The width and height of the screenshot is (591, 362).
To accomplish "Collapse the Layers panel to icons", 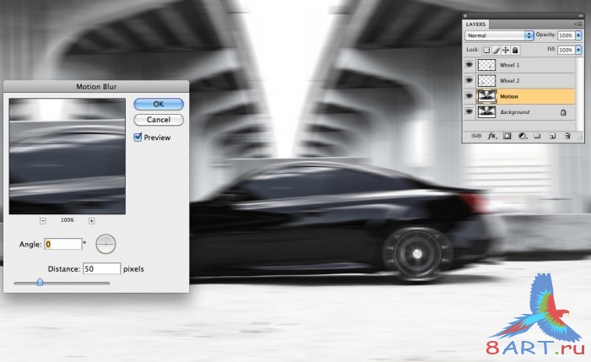I will click(x=581, y=16).
